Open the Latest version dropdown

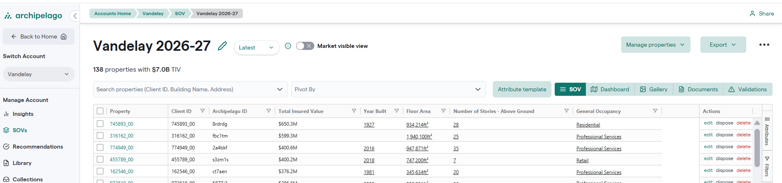(x=256, y=47)
